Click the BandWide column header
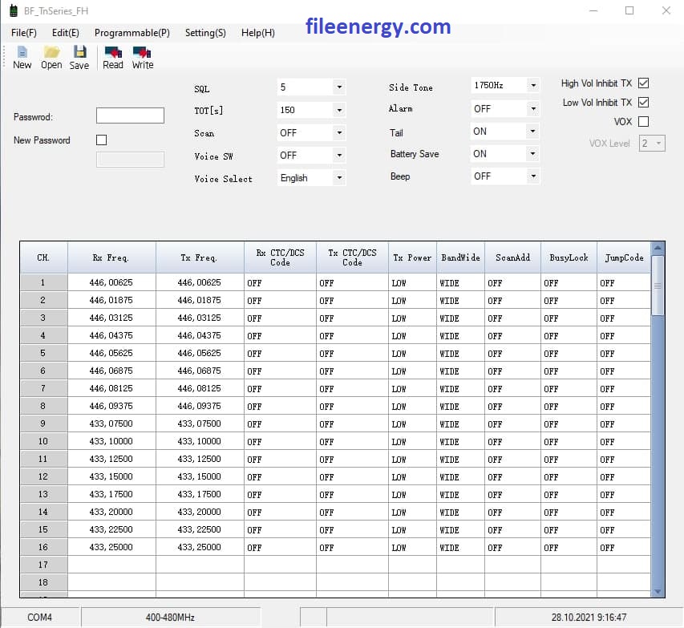 [460, 257]
